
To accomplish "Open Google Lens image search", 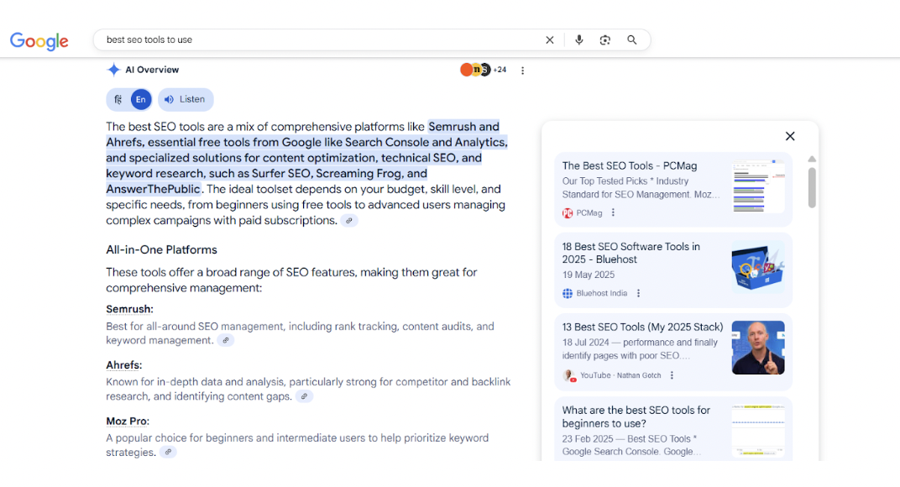I will 605,39.
